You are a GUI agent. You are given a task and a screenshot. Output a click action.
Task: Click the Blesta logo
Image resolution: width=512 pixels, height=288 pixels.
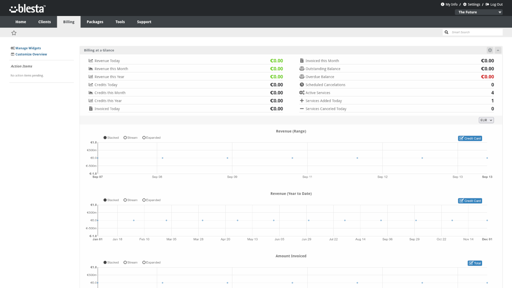click(x=28, y=8)
